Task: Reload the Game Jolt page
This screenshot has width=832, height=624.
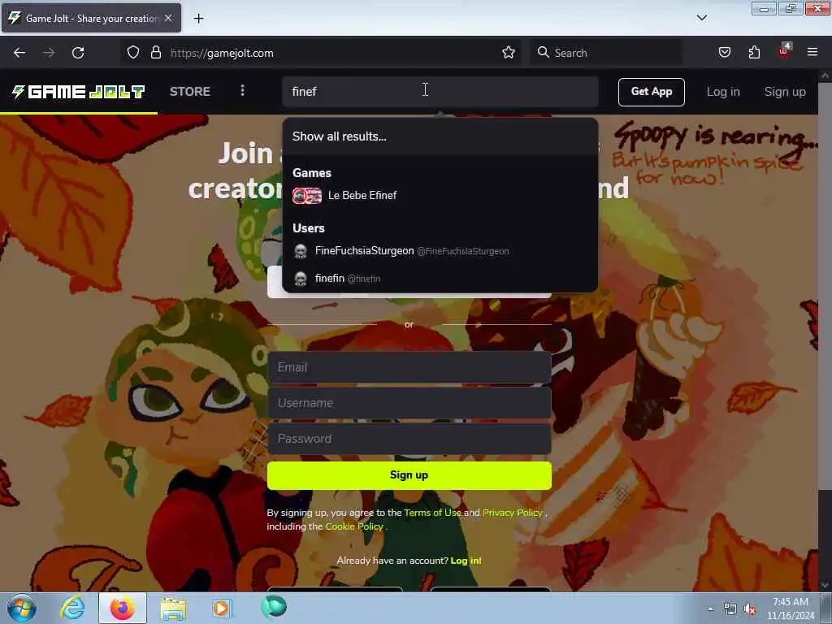Action: click(x=78, y=53)
